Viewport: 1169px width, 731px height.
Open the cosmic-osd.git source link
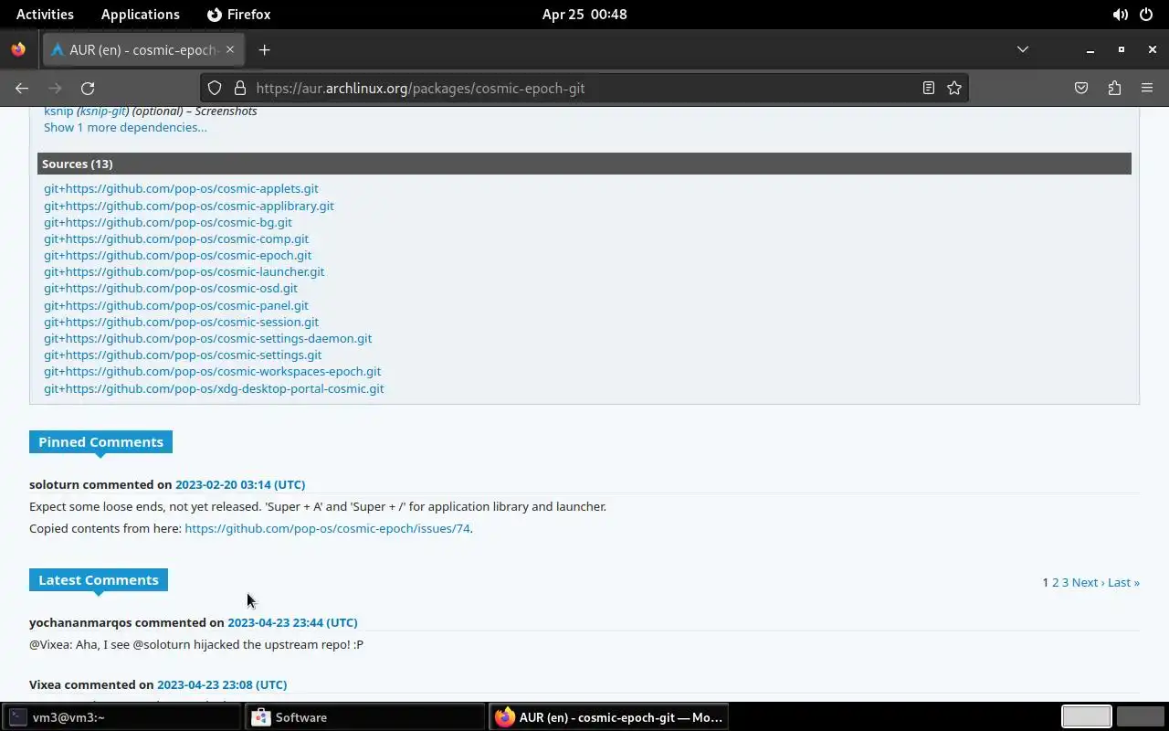tap(171, 288)
